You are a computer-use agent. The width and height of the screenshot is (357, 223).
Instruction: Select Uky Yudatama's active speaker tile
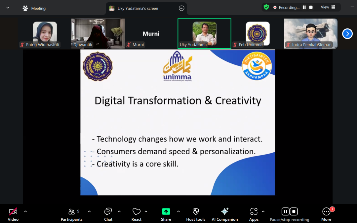click(x=204, y=33)
